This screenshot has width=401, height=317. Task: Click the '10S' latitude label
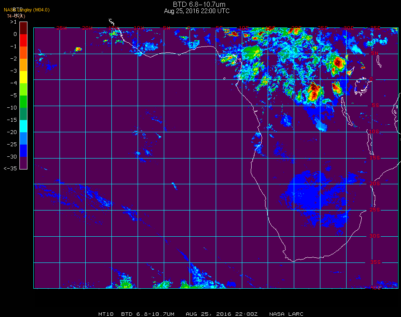pyautogui.click(x=374, y=131)
